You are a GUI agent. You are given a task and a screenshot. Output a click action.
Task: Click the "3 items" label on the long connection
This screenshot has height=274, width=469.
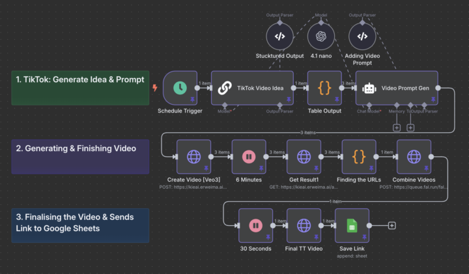307,133
